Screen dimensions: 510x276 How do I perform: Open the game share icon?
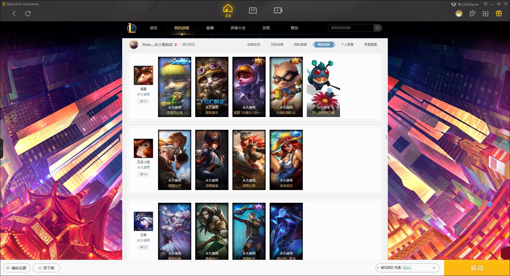tap(472, 13)
